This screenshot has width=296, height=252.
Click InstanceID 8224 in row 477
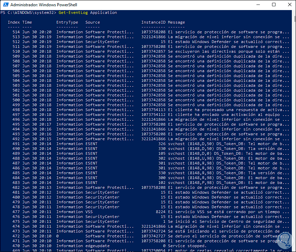(161, 212)
